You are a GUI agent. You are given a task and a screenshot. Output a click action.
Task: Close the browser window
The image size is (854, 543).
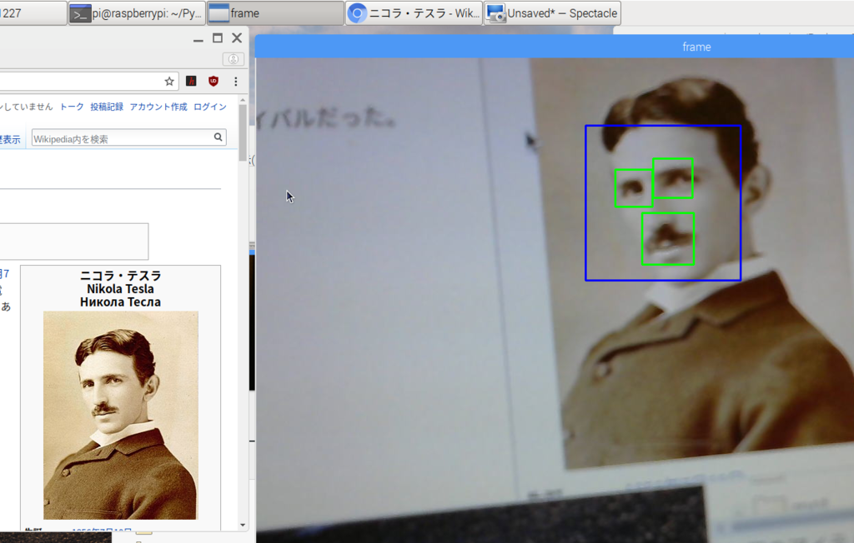pyautogui.click(x=237, y=38)
